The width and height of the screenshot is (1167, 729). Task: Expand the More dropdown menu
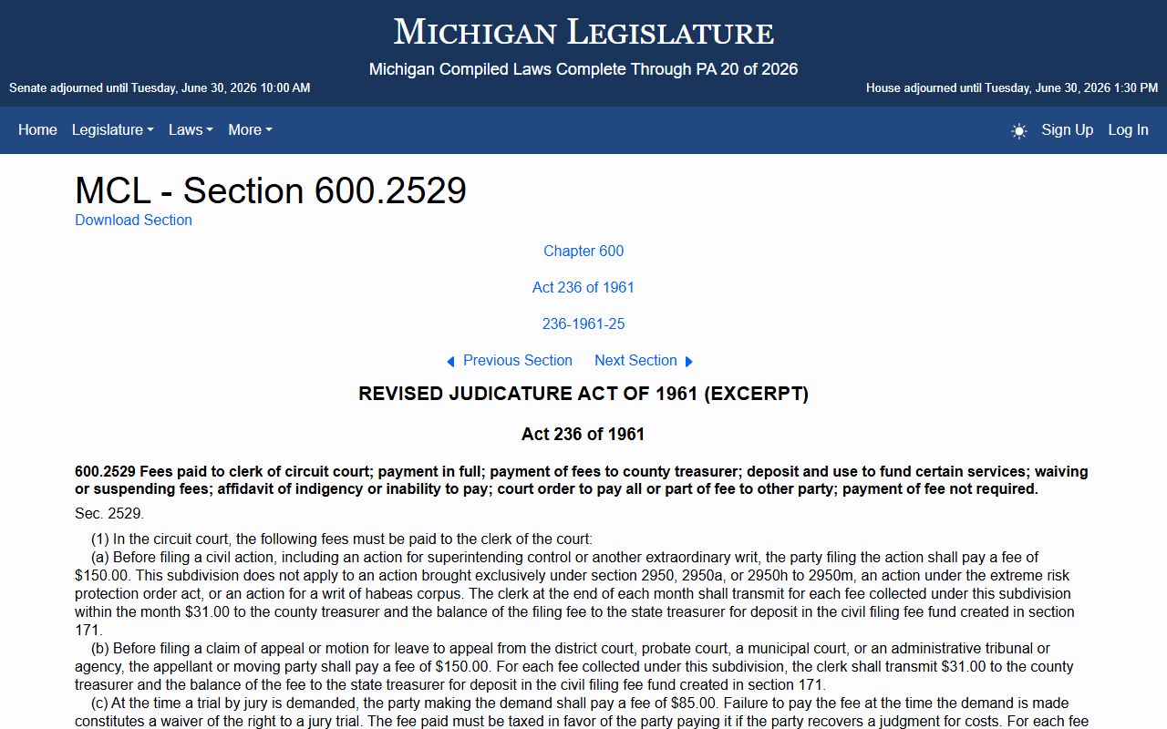point(250,129)
